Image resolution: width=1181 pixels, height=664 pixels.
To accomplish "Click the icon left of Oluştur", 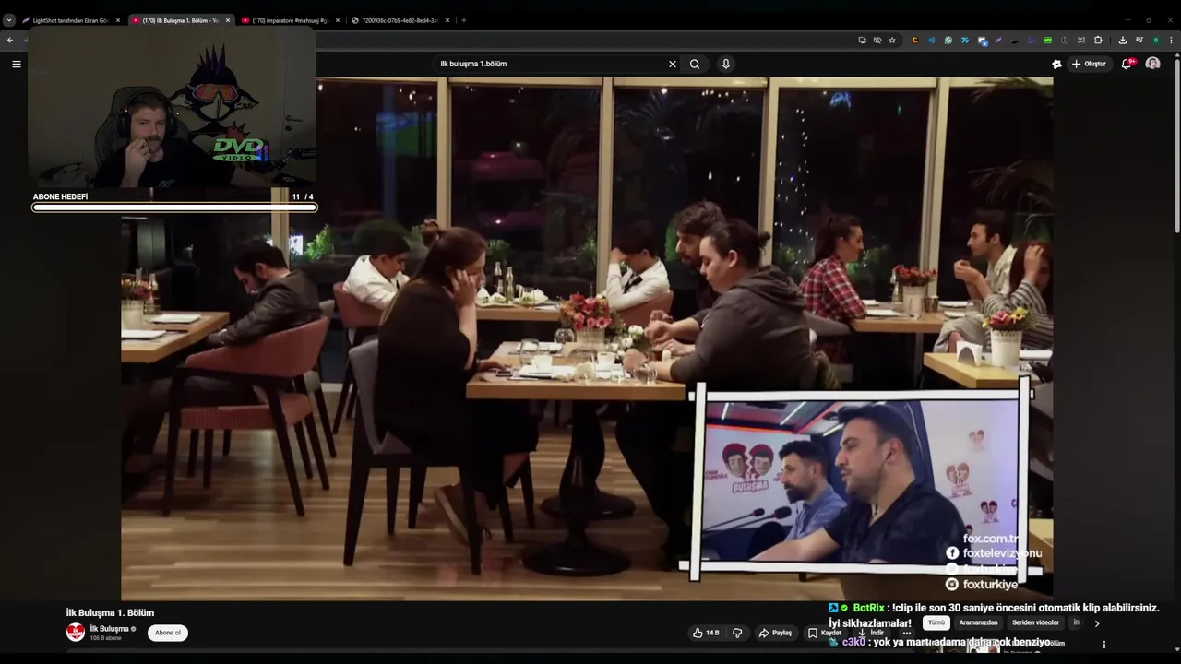I will point(1056,64).
